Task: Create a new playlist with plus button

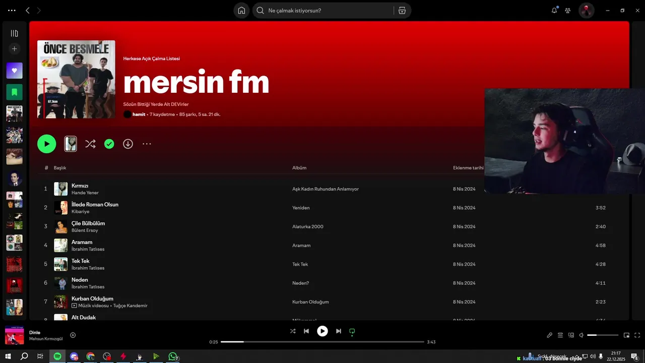Action: click(14, 49)
